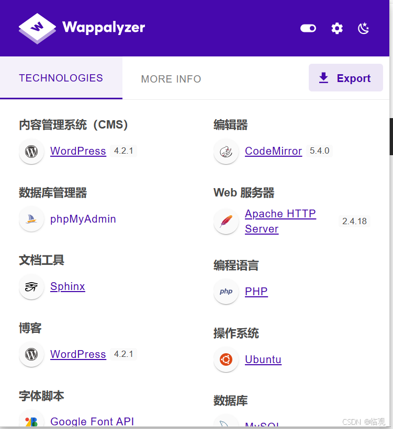393x429 pixels.
Task: Open the CodeMirror link
Action: point(274,151)
